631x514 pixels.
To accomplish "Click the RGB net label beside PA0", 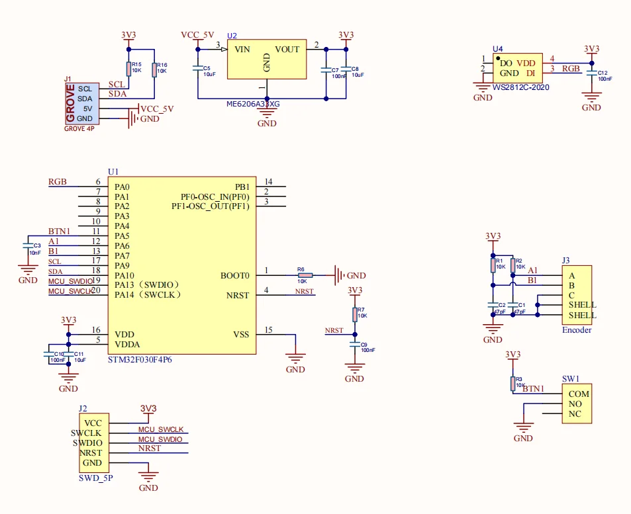I will [58, 182].
